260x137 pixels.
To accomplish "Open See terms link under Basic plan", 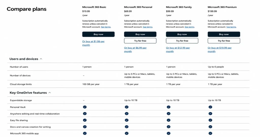I will tap(106, 27).
